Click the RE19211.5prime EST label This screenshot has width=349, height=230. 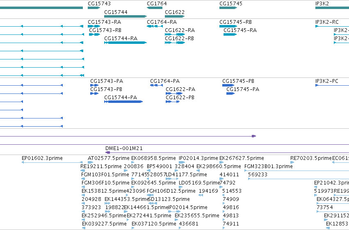(x=101, y=166)
